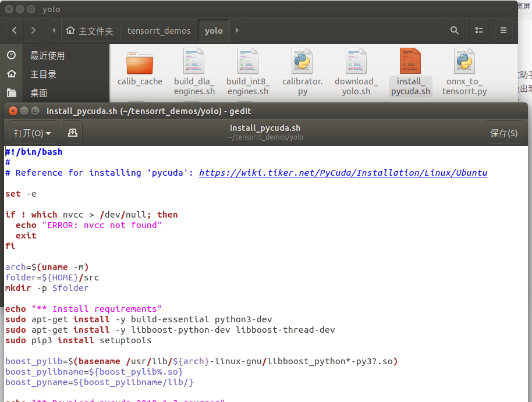Open the hamburger menu in file manager
The width and height of the screenshot is (532, 402).
pyautogui.click(x=503, y=30)
